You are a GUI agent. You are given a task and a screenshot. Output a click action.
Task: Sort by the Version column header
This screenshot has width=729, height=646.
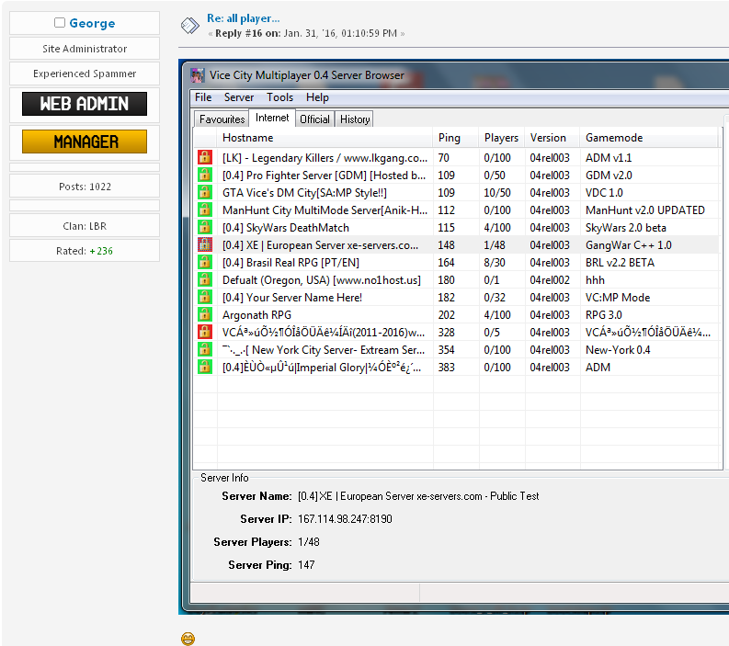click(552, 138)
